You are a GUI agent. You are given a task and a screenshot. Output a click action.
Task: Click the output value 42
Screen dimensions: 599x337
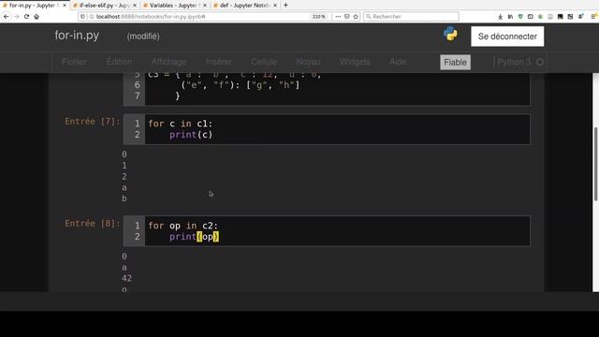point(127,278)
